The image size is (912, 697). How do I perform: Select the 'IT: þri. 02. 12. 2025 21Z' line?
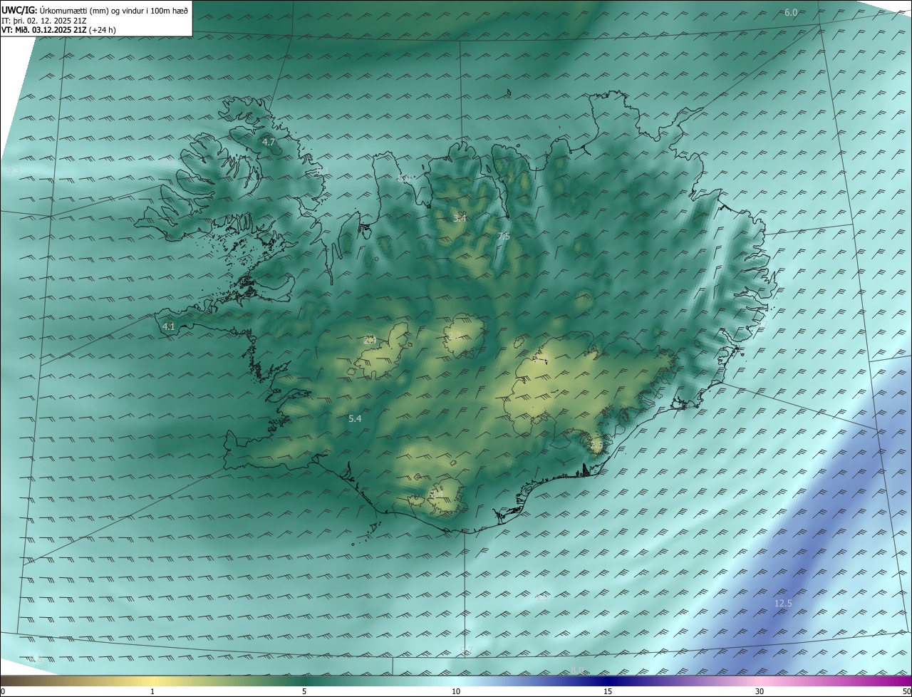tap(44, 21)
